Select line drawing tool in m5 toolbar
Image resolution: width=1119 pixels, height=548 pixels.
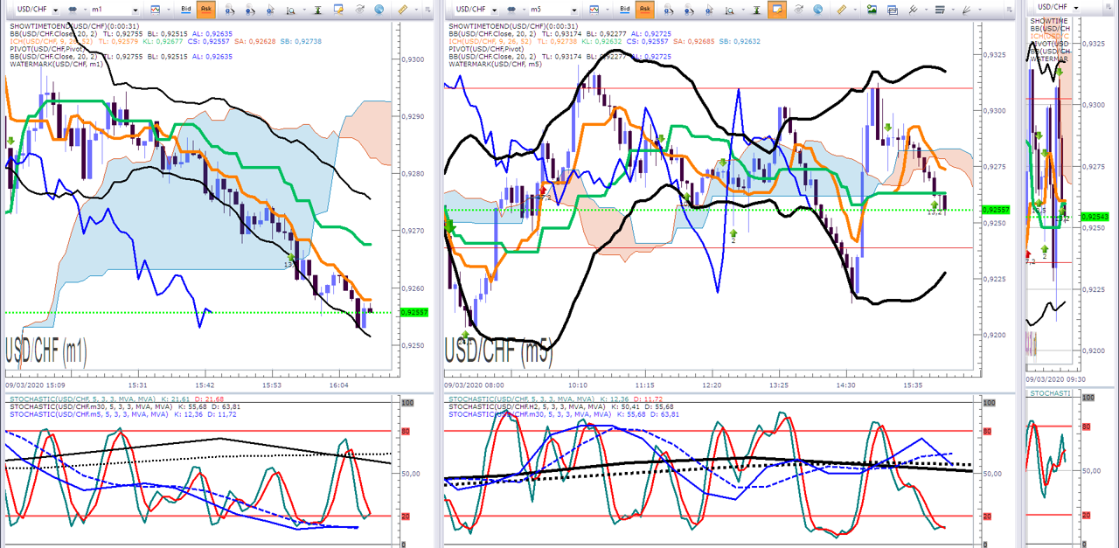pyautogui.click(x=913, y=10)
